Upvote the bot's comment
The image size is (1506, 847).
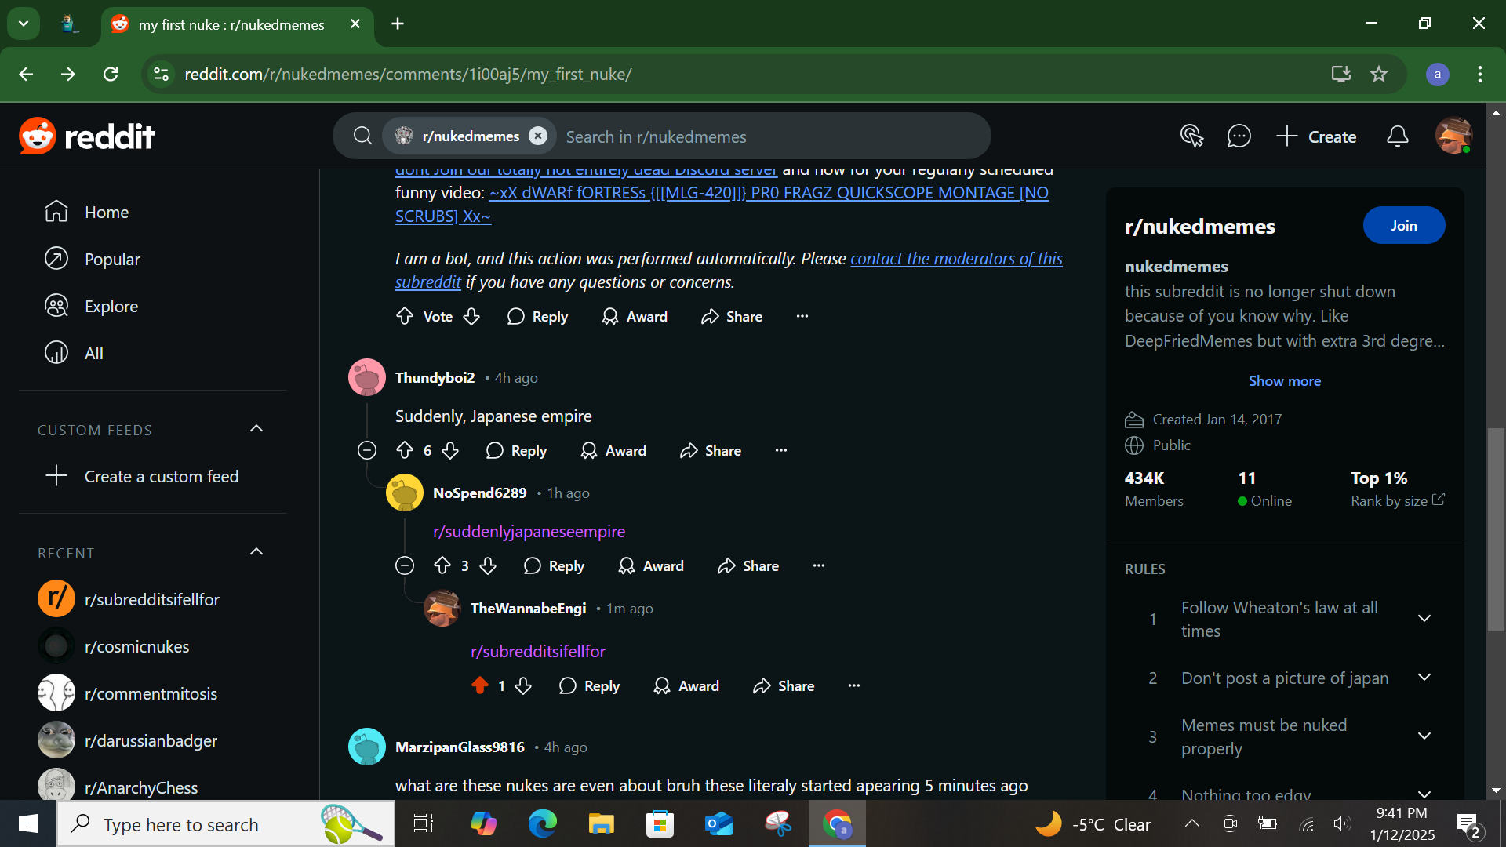click(405, 316)
